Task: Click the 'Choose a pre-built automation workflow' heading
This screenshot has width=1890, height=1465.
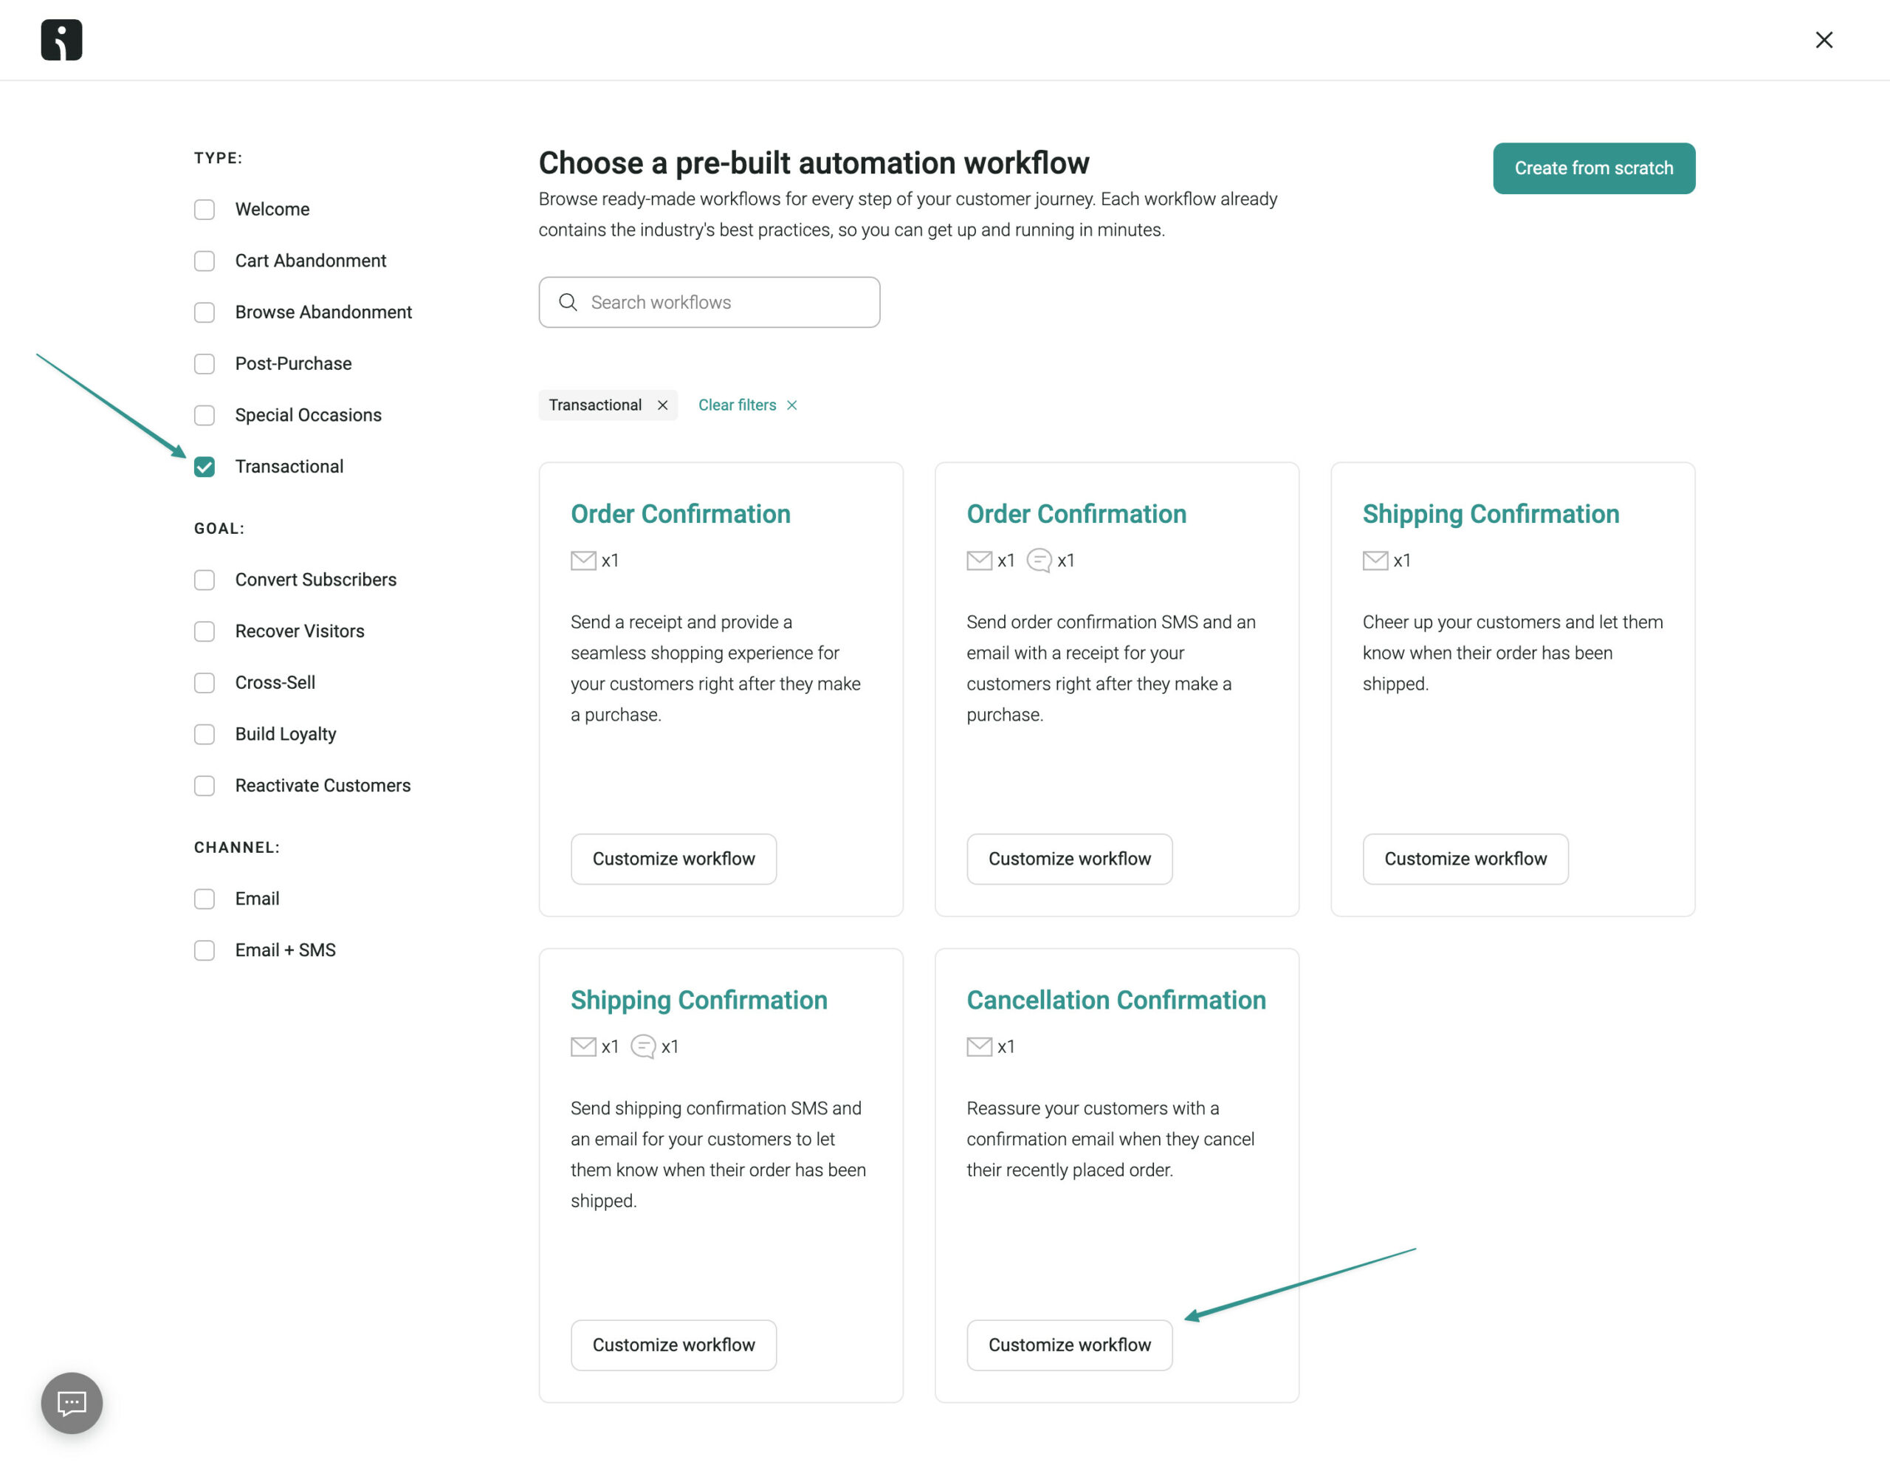Action: pyautogui.click(x=814, y=162)
